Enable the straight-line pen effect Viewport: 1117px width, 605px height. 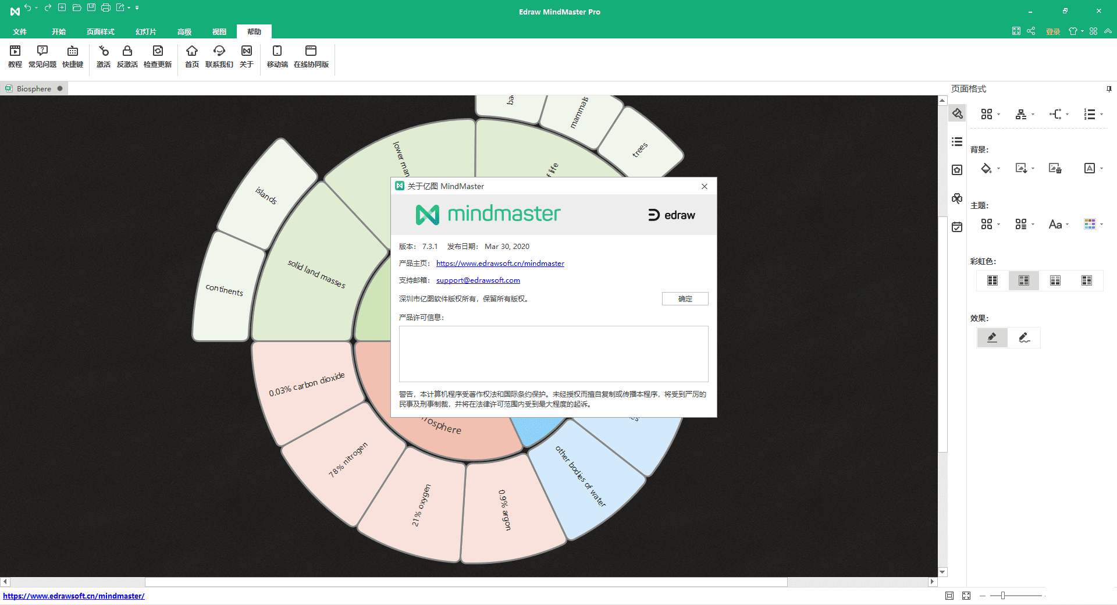coord(993,337)
